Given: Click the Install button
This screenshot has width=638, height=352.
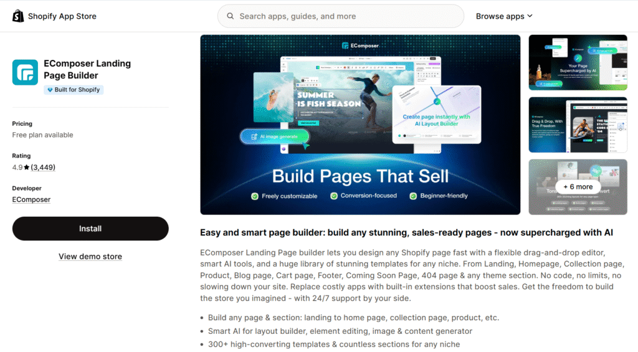Looking at the screenshot, I should pyautogui.click(x=90, y=228).
